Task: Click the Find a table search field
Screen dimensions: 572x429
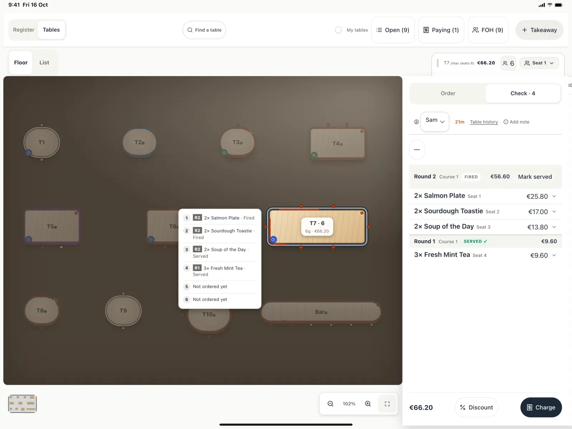Action: point(204,30)
